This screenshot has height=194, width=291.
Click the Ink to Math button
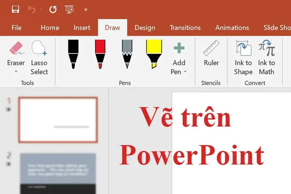coord(267,57)
